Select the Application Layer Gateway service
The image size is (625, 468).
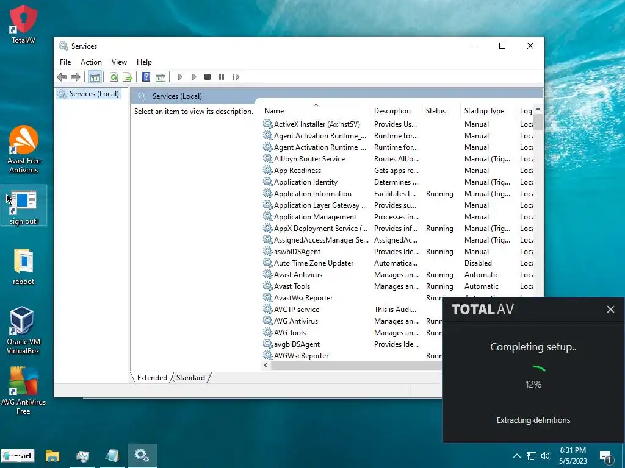(x=320, y=205)
